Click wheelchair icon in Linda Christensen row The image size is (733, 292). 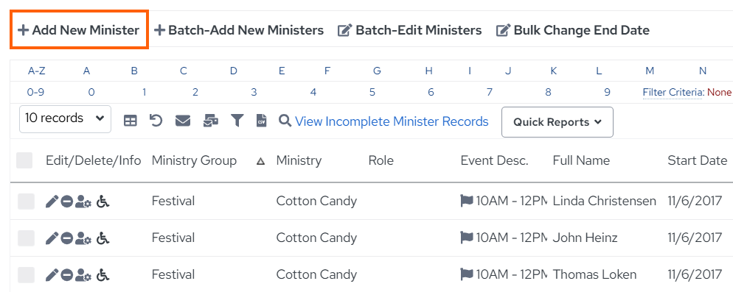click(103, 202)
